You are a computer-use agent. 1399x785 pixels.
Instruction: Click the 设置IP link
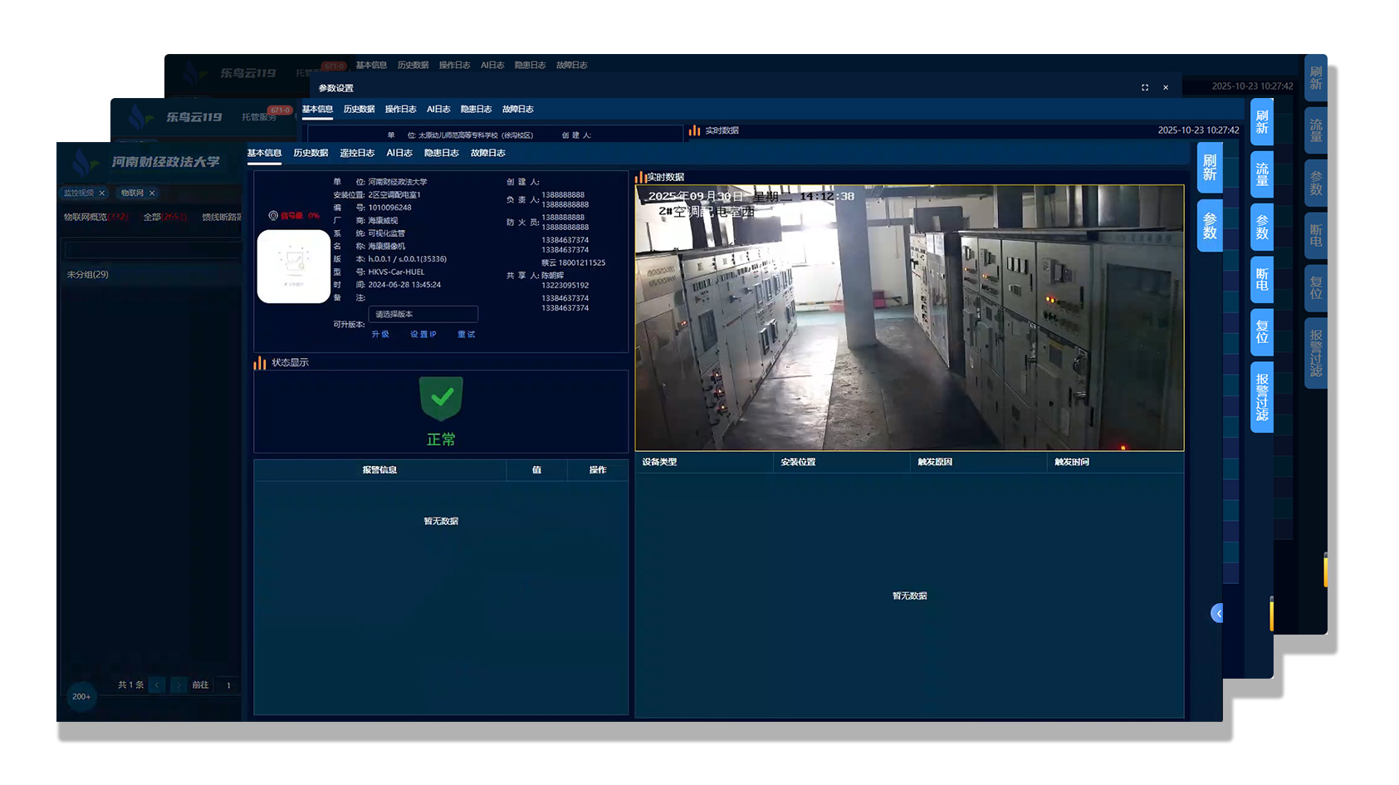(423, 334)
